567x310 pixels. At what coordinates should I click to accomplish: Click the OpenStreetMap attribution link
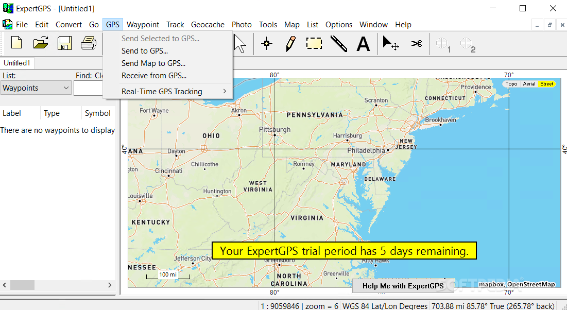[531, 284]
